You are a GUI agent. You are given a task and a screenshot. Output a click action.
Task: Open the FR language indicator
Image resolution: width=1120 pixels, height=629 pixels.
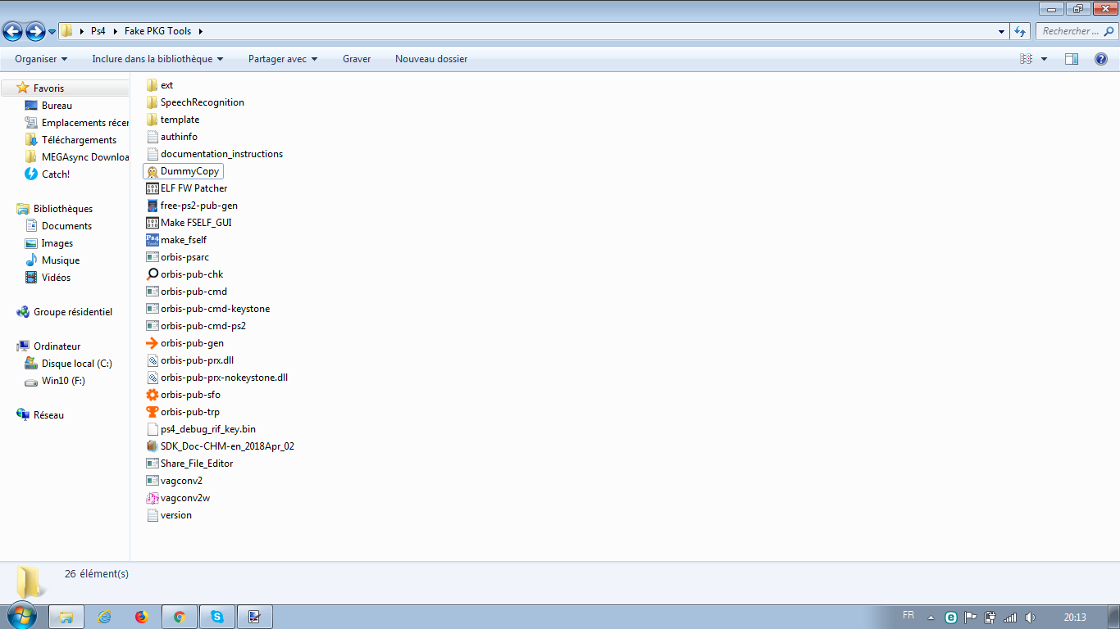pyautogui.click(x=908, y=615)
